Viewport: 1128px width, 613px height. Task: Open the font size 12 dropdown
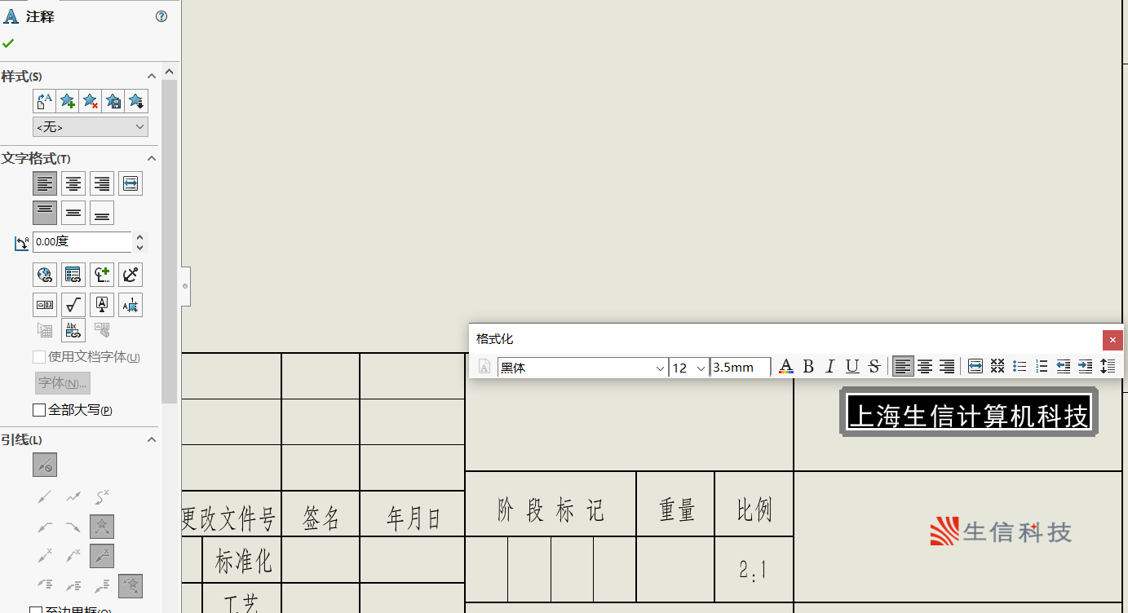pos(700,368)
